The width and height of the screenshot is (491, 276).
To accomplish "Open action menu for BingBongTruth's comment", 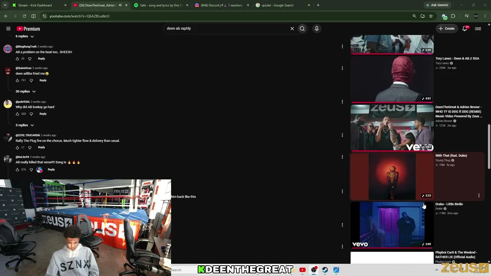I will [x=342, y=46].
